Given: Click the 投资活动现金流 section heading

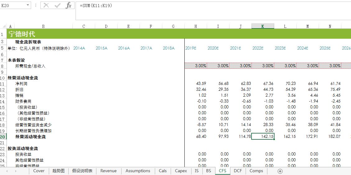Looking at the screenshot, I should (23, 148).
